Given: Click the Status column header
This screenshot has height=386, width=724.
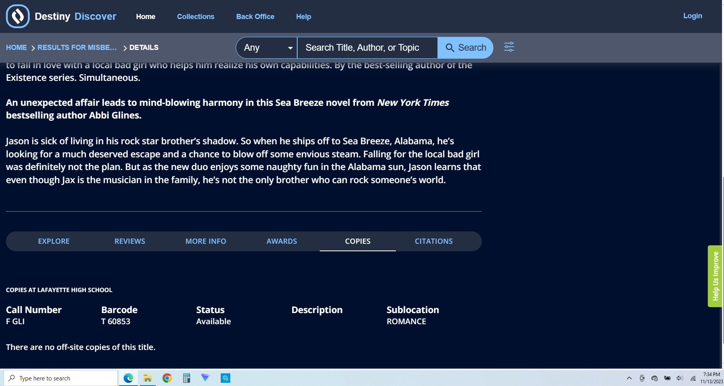Looking at the screenshot, I should coord(210,310).
